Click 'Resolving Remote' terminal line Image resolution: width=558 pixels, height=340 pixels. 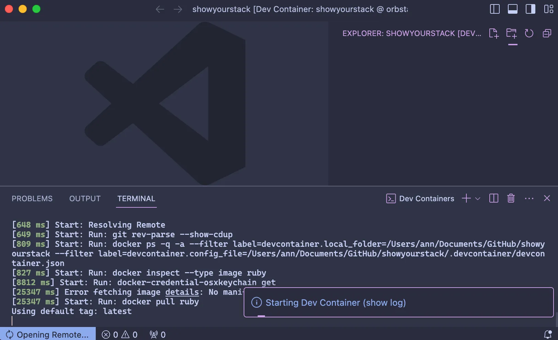click(89, 225)
